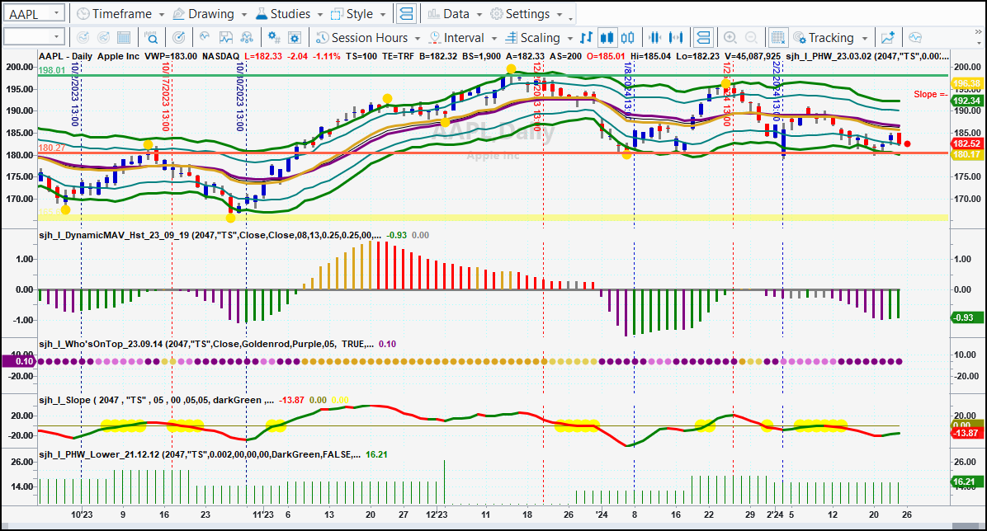Viewport: 987px width, 531px height.
Task: Click the 198.01 green resistance line label
Action: pos(52,70)
